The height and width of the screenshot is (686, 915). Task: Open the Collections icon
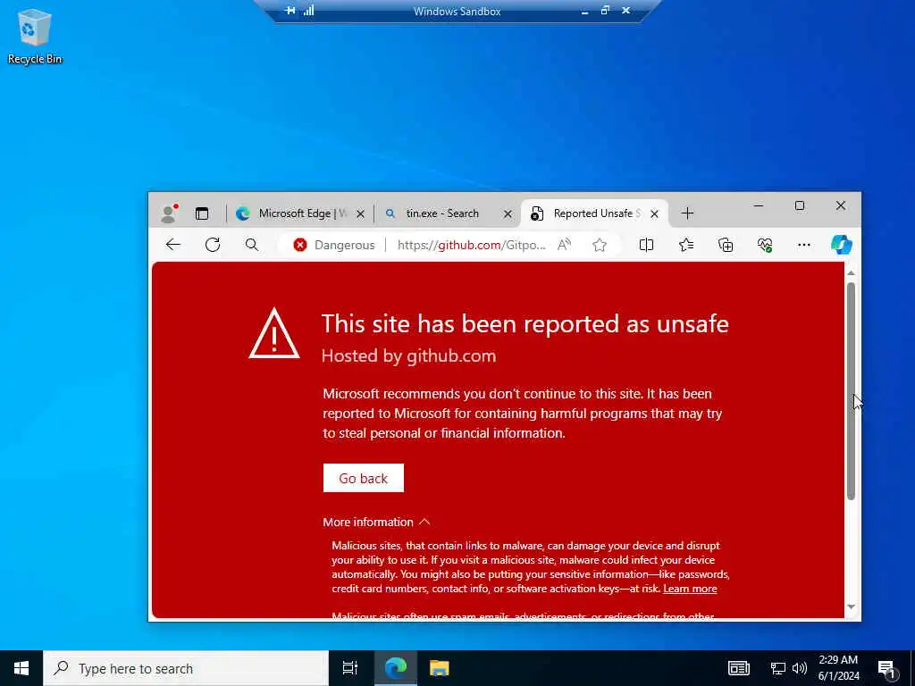point(726,245)
